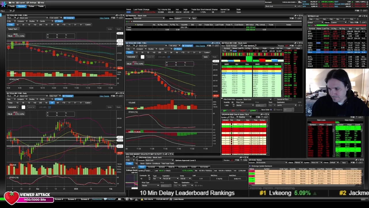Open Quote Montage view dropdown
Screen dimensions: 369x208
coord(234,46)
